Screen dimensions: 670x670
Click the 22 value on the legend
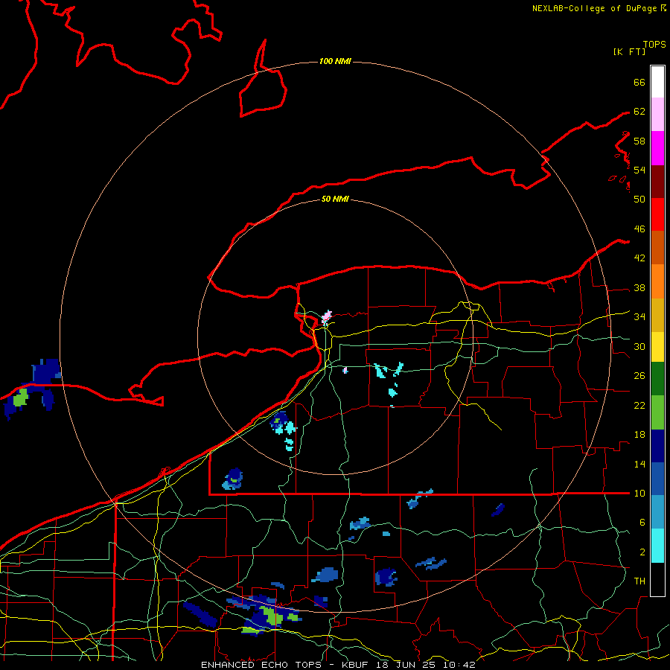tap(639, 406)
